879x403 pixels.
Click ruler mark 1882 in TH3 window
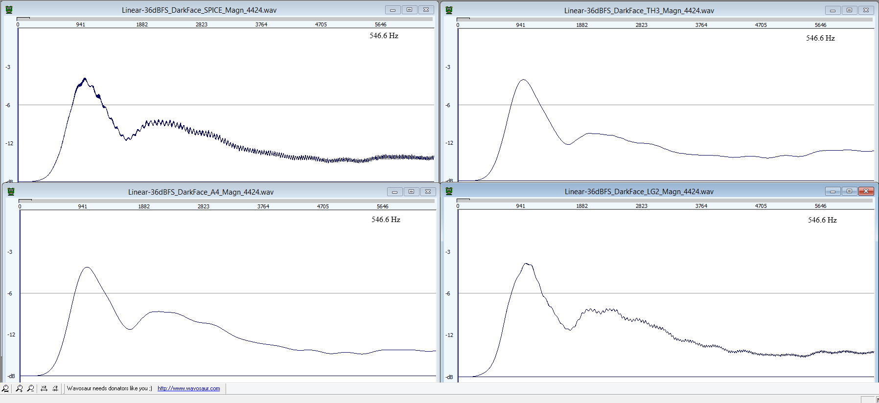pyautogui.click(x=582, y=25)
